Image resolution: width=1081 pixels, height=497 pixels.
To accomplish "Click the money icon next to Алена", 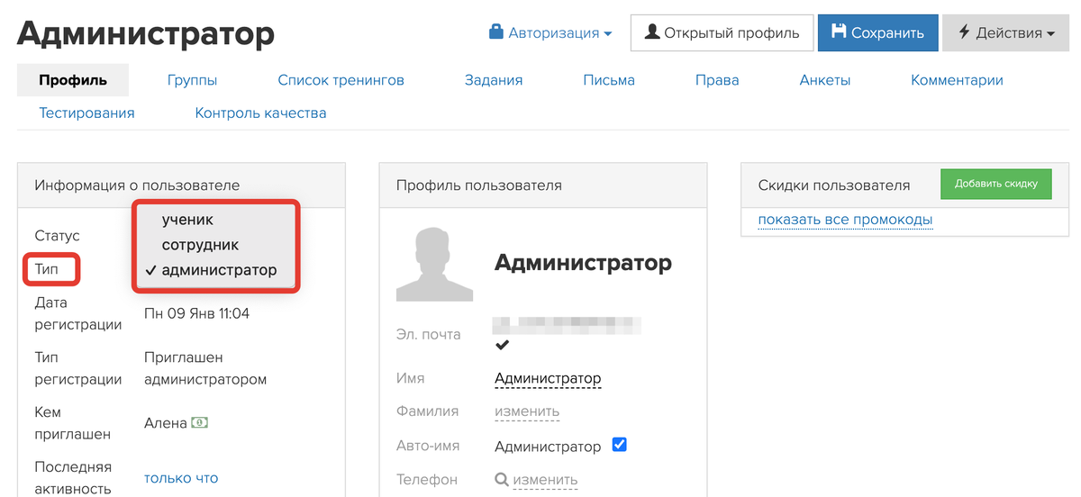I will click(x=199, y=422).
